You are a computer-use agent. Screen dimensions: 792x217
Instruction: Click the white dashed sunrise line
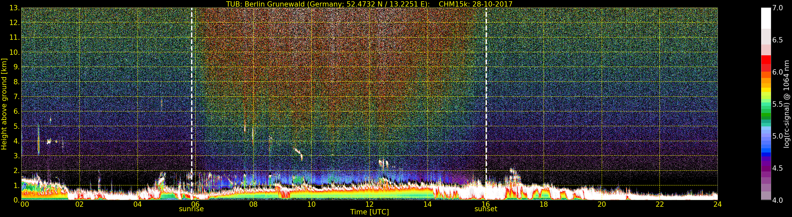(192, 104)
